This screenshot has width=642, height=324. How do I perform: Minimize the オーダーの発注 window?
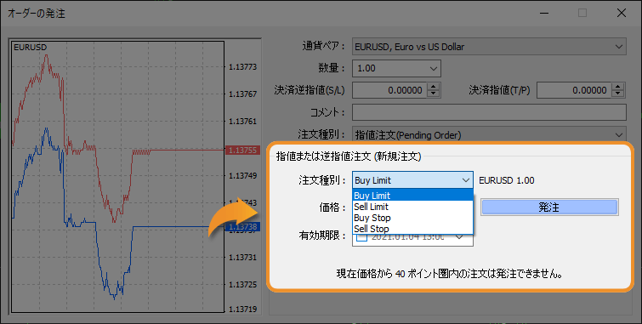[x=544, y=13]
